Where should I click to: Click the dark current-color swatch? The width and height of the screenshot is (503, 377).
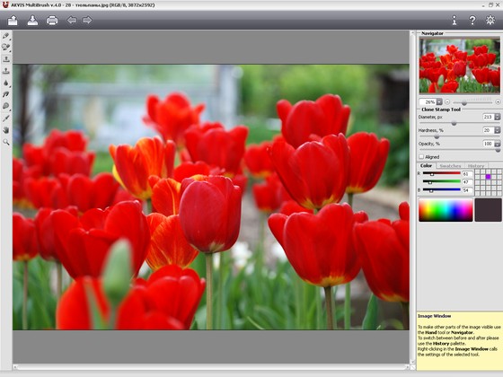point(488,210)
